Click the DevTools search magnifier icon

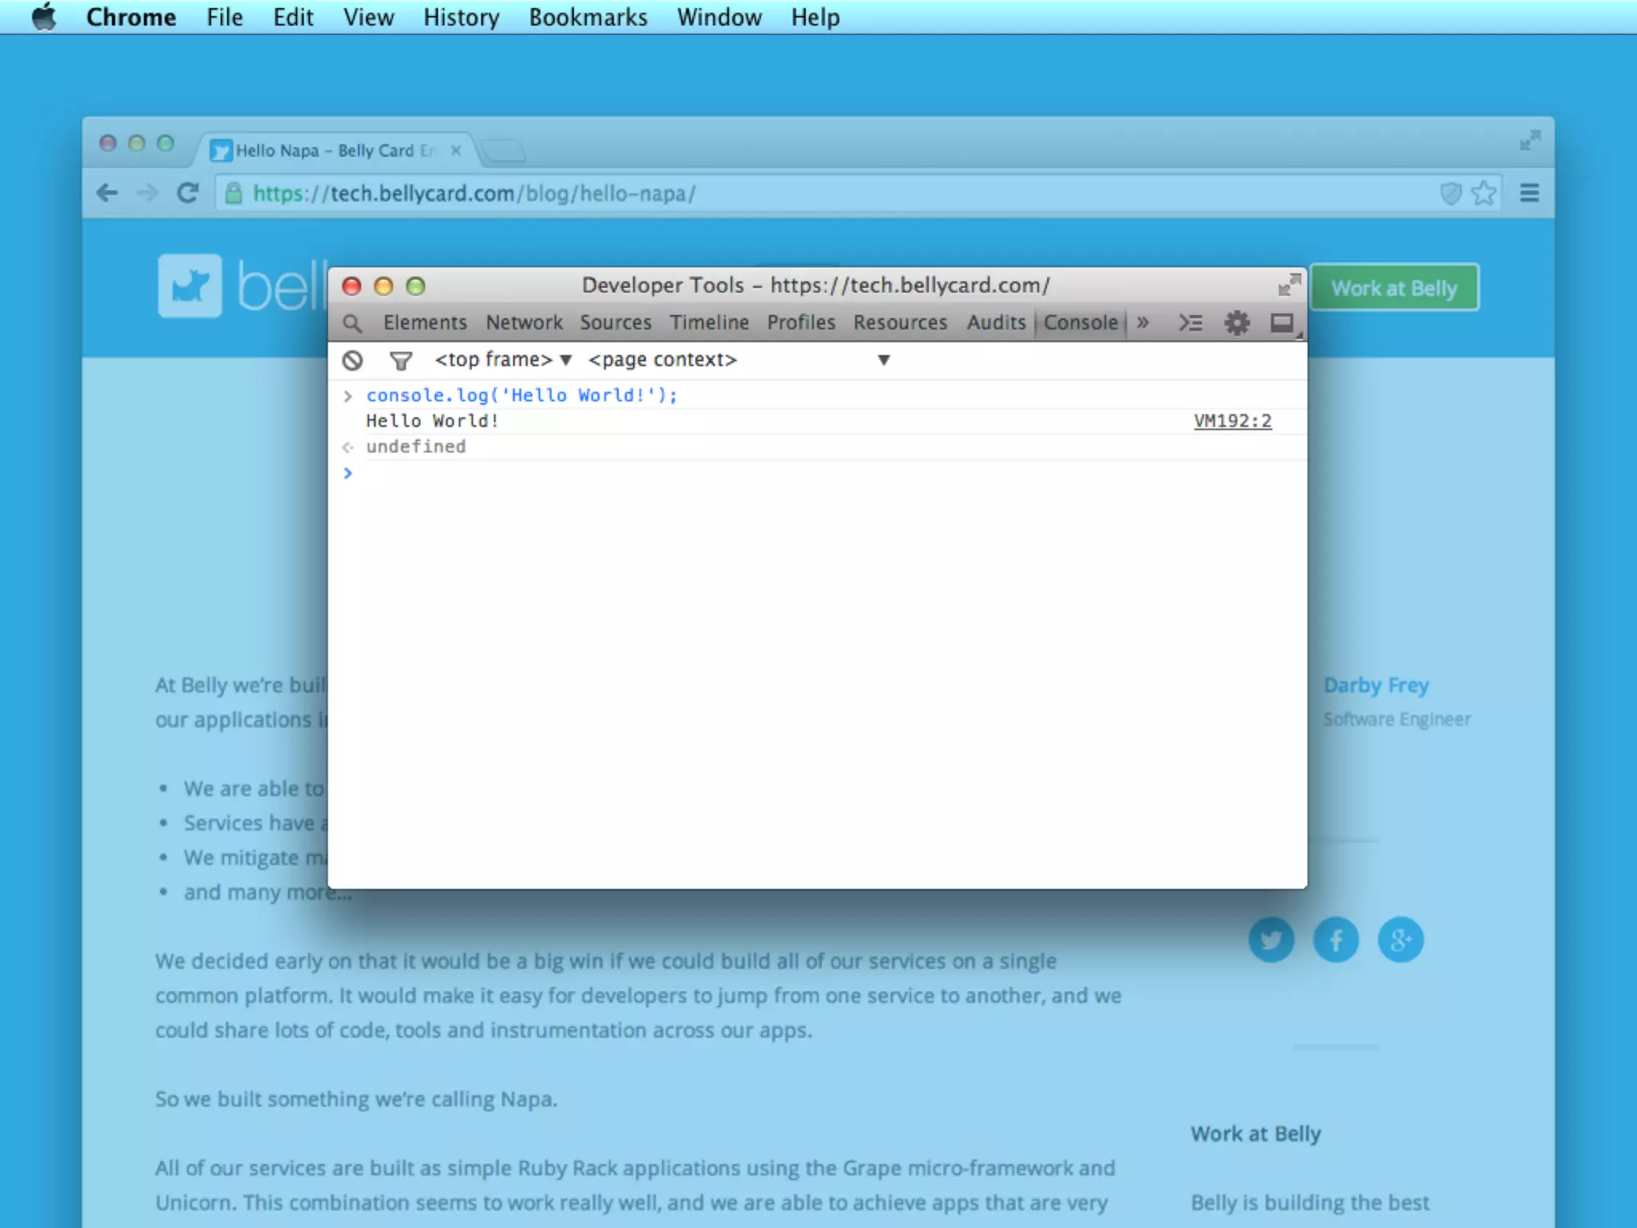352,323
